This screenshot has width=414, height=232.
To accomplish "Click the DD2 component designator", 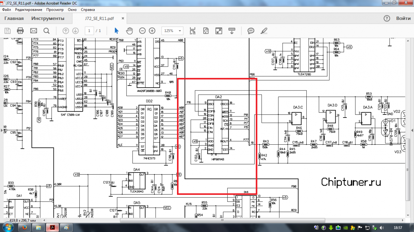I will click(x=149, y=101).
